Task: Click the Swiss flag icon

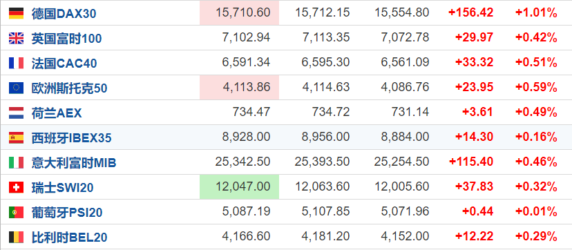Action: 16,187
